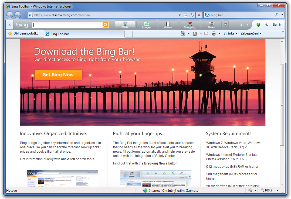Click the address bar URL field
Viewport: 291px width, 199px height.
coord(103,15)
